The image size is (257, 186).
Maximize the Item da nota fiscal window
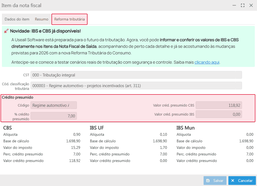243,5
